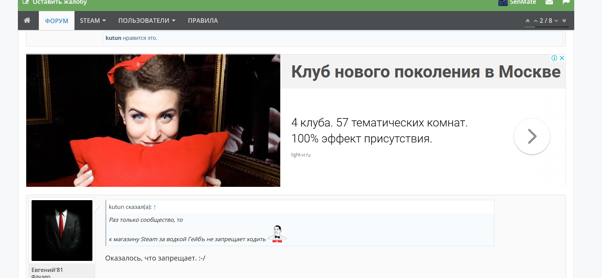
Task: Open the ad info icon
Action: coord(554,58)
